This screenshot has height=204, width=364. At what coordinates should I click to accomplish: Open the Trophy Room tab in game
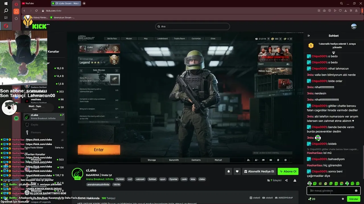(179, 39)
